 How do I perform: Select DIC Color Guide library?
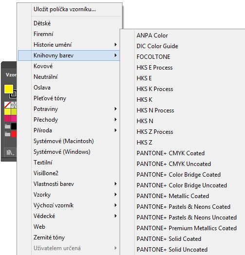coord(183,46)
